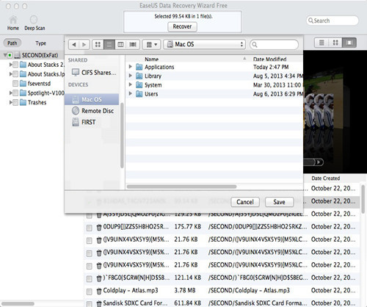The image size is (367, 307).
Task: Start a Deep Scan
Action: pyautogui.click(x=34, y=20)
